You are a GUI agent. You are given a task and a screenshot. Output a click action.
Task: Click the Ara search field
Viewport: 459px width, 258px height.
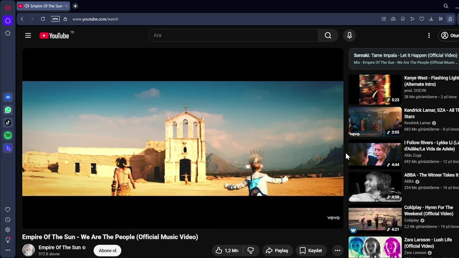coord(233,35)
